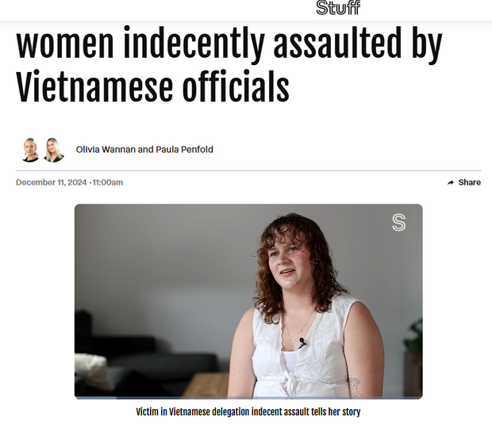Open author name Olivia Wannan
The image size is (492, 428).
106,150
